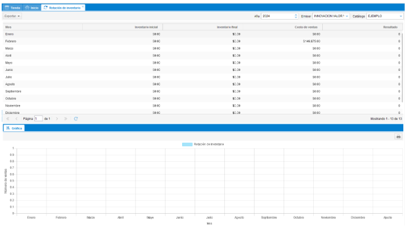Click the Año spinner arrows
405x226 pixels.
click(x=296, y=16)
